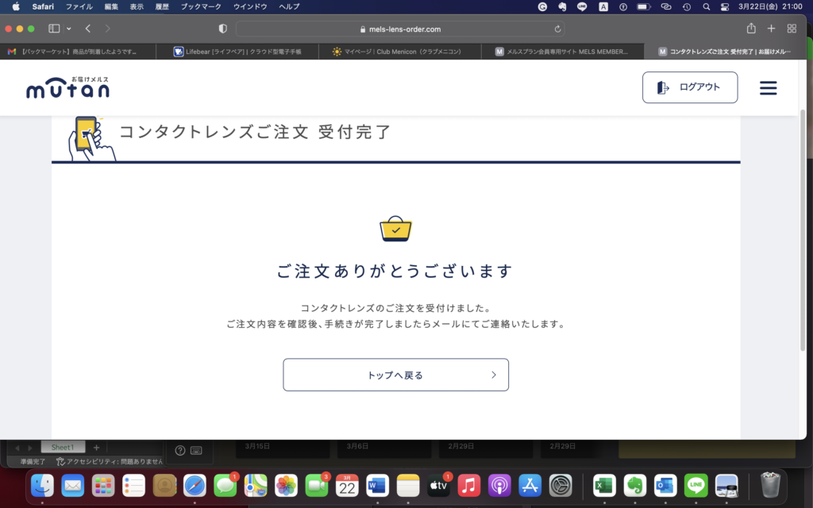Click the トップへ戻る button
This screenshot has height=508, width=813.
[395, 374]
